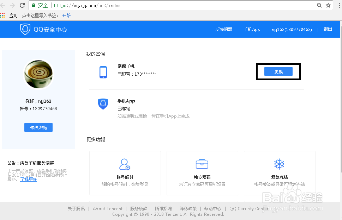Viewport: 342px width, 220px height.
Task: Click the 更换 button for 密保手机
Action: [278, 71]
